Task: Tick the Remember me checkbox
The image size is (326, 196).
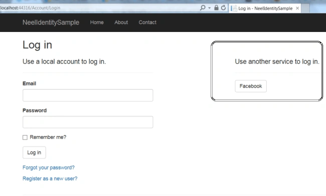Action: click(25, 137)
